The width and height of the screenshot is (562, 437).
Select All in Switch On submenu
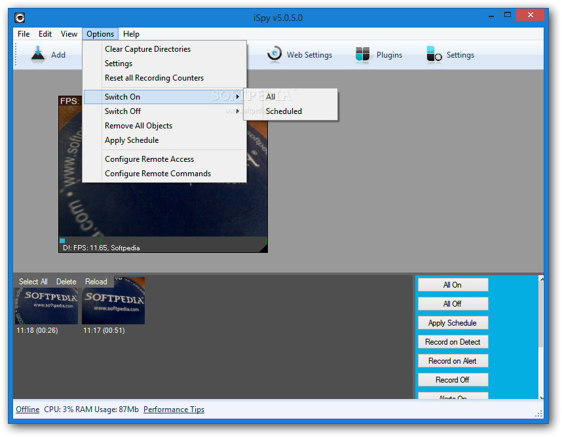pos(290,97)
